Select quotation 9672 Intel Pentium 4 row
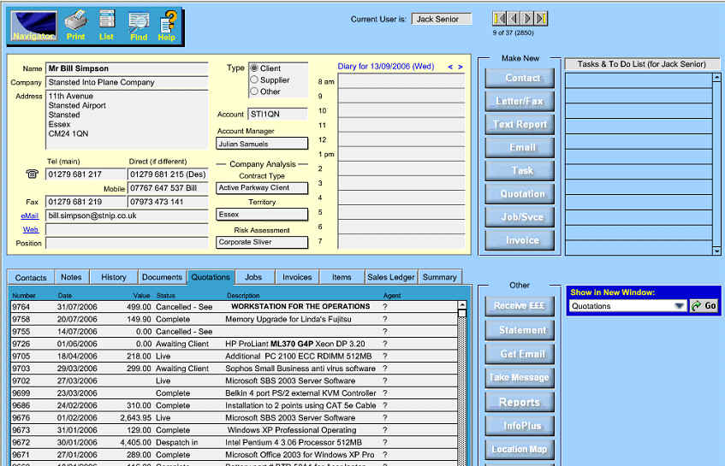Screen dimensions: 725x466 pyautogui.click(x=234, y=442)
